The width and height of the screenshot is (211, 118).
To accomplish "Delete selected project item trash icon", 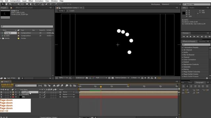I will pos(19,78).
